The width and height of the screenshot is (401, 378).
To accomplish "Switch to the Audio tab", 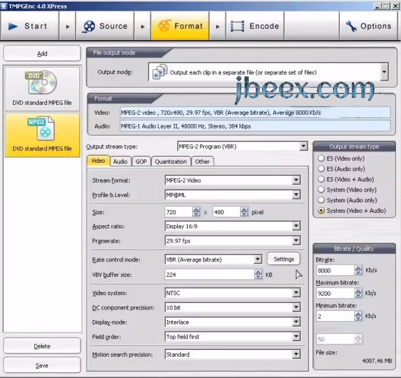I will [x=120, y=162].
